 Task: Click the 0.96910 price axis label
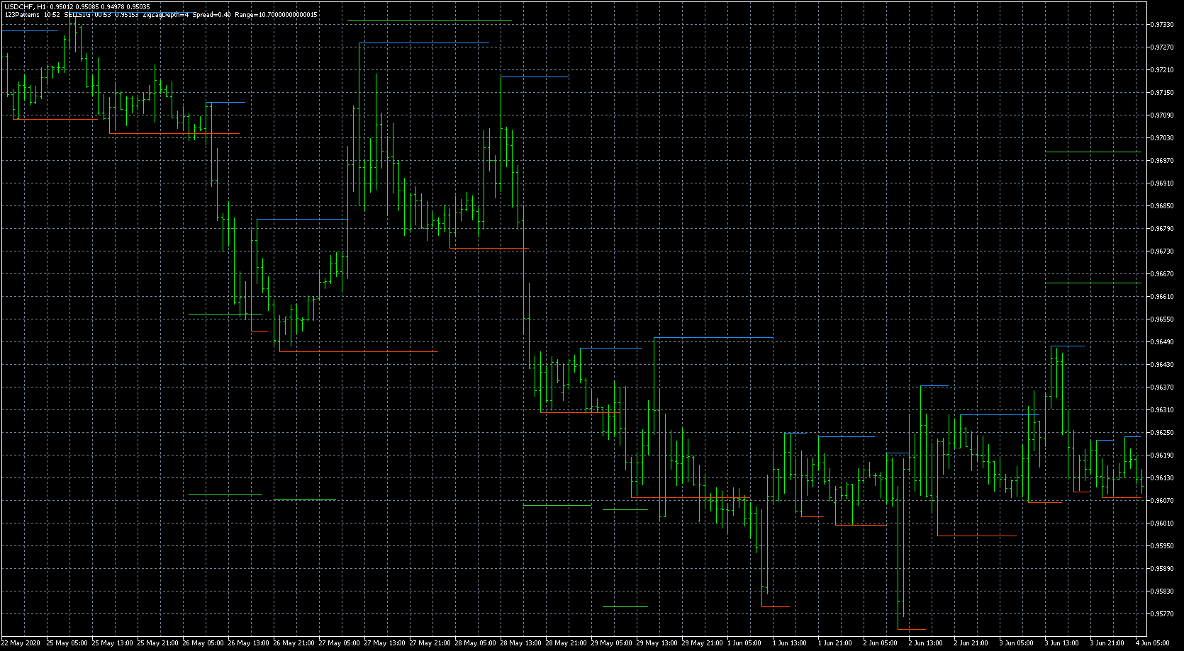(1163, 183)
